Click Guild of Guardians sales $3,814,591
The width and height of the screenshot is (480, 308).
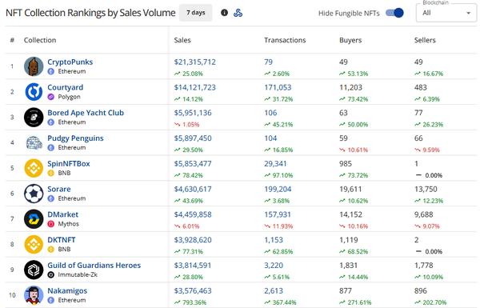coord(193,265)
